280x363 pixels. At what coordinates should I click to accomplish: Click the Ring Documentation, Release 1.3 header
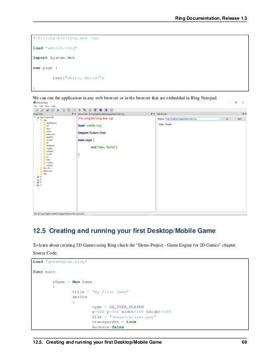(211, 18)
